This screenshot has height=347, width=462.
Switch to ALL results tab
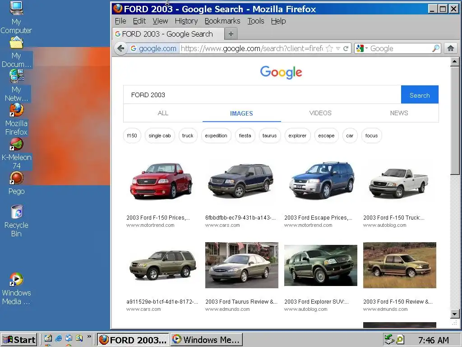pyautogui.click(x=163, y=113)
